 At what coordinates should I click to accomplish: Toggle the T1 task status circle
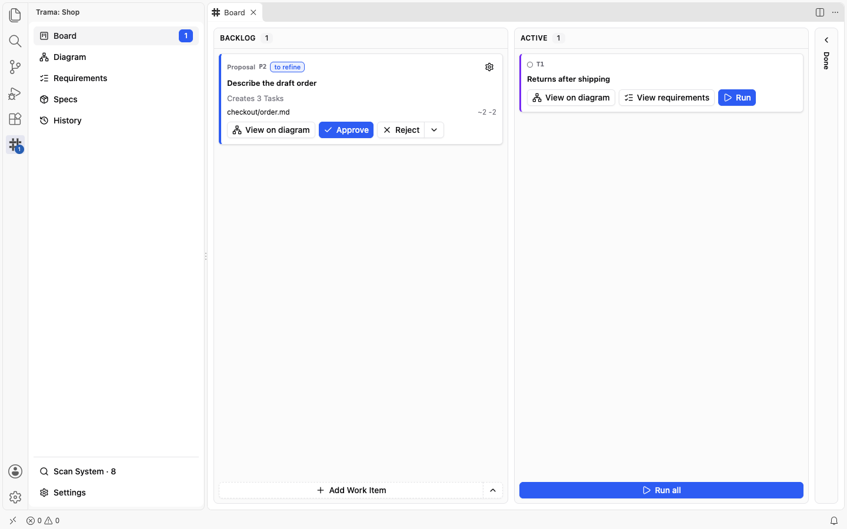coord(530,65)
